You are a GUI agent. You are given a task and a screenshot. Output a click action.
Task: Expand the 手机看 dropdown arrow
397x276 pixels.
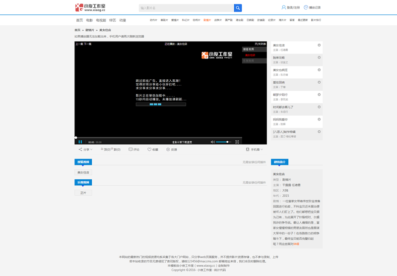(x=262, y=149)
